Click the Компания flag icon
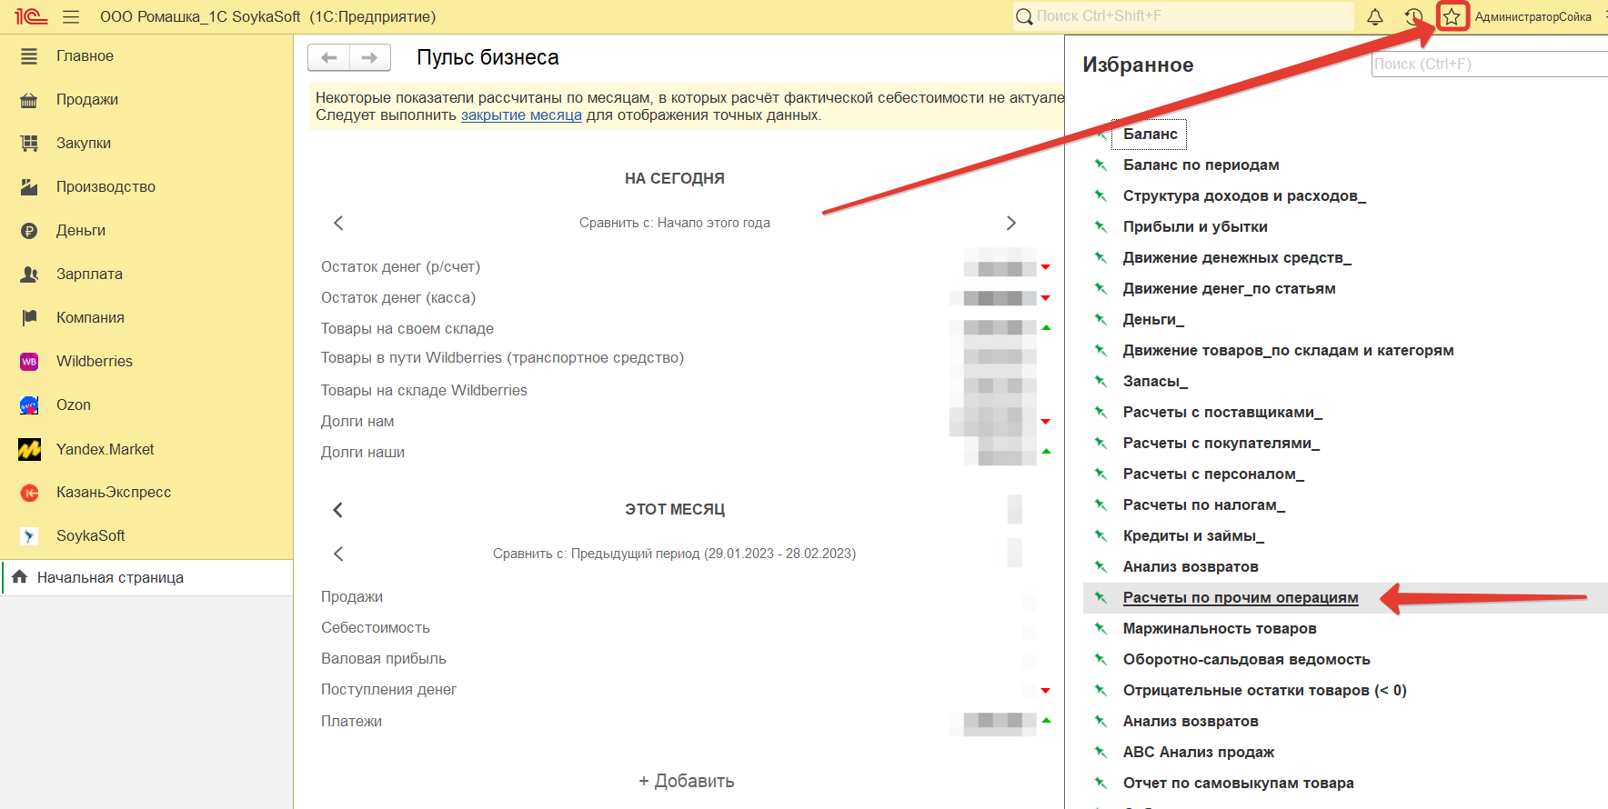The width and height of the screenshot is (1608, 809). tap(29, 317)
